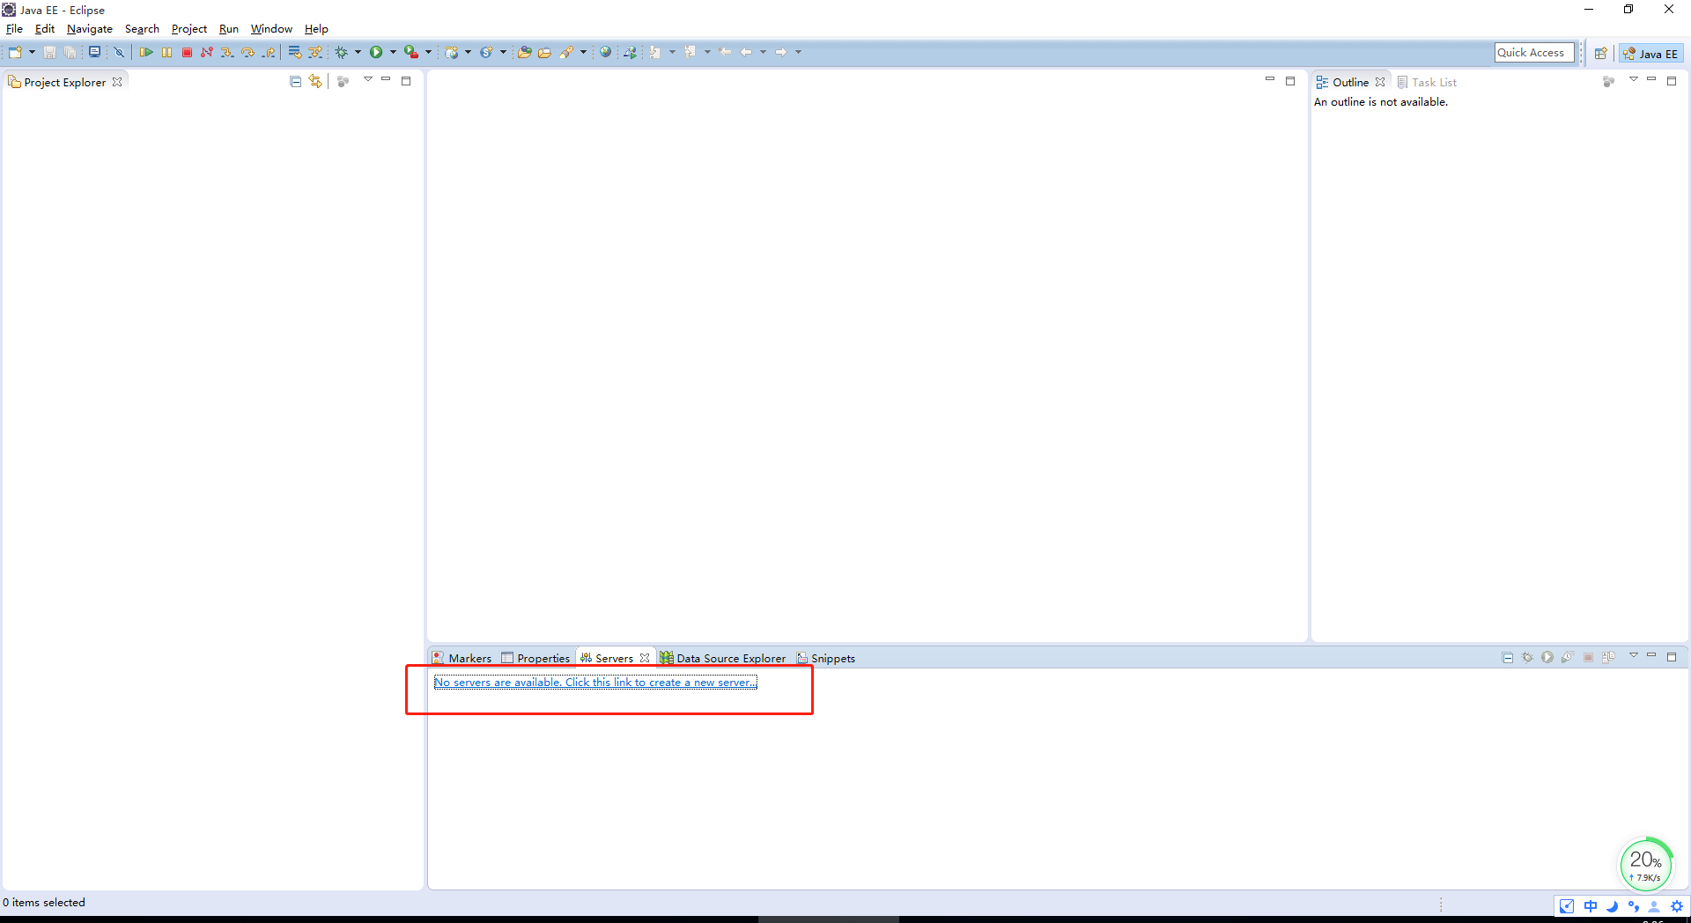The height and width of the screenshot is (923, 1691).
Task: Click the Publish to server icon
Action: pyautogui.click(x=1608, y=657)
